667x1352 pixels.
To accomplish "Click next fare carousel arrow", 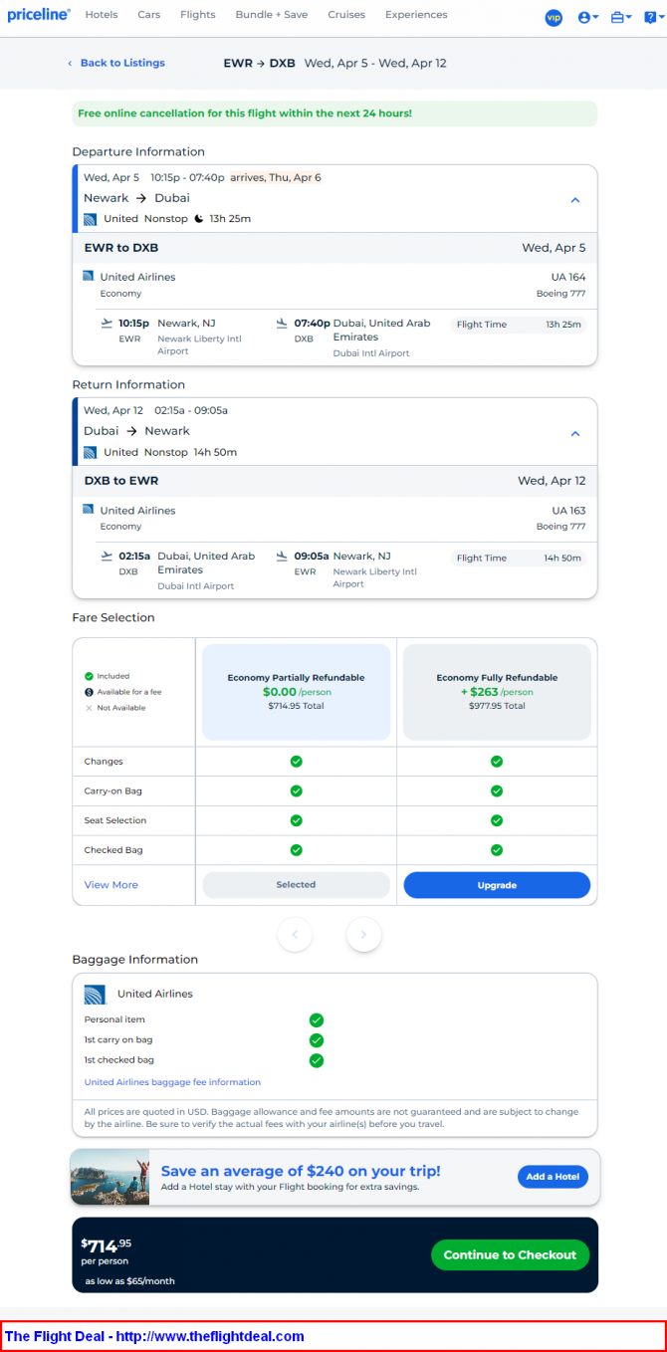I will (364, 934).
